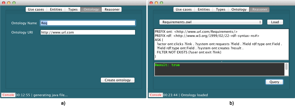
Task: Click the green zoom button of right window
Action: [162, 3]
